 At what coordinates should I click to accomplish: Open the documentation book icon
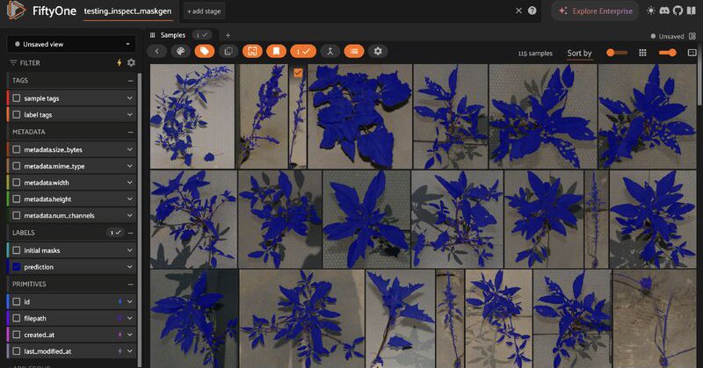pos(691,11)
